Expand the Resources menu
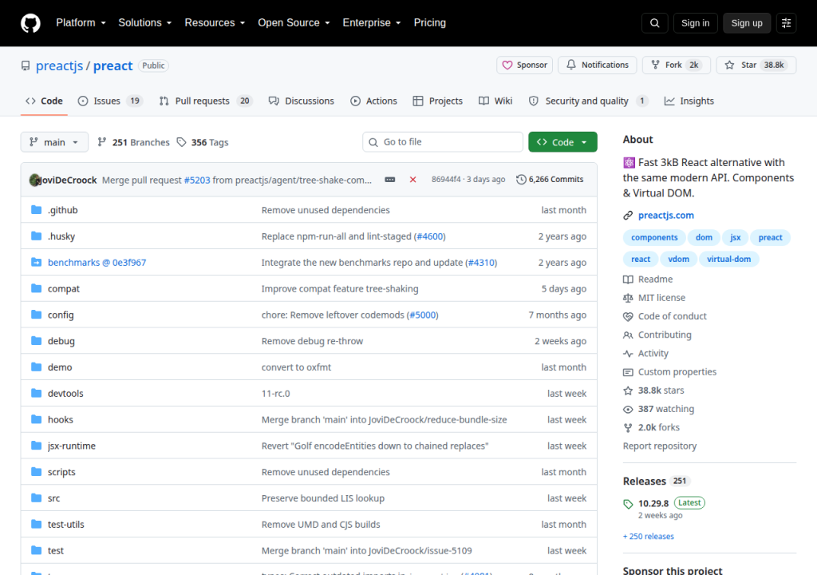This screenshot has width=817, height=575. 215,23
